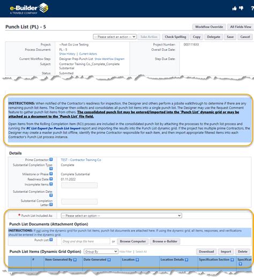Click help icon beside Punch List file field
The width and height of the screenshot is (254, 277).
(51, 239)
